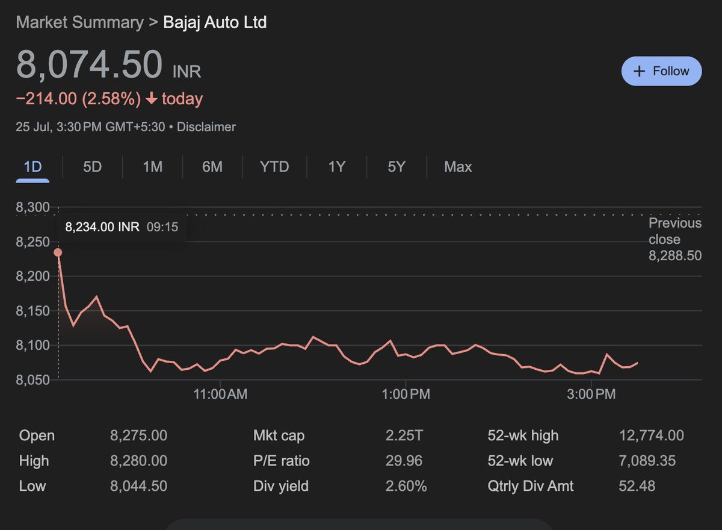
Task: Click the 8,050 y-axis label
Action: coord(32,379)
